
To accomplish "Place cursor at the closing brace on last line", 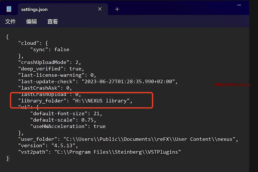I will coord(7,158).
